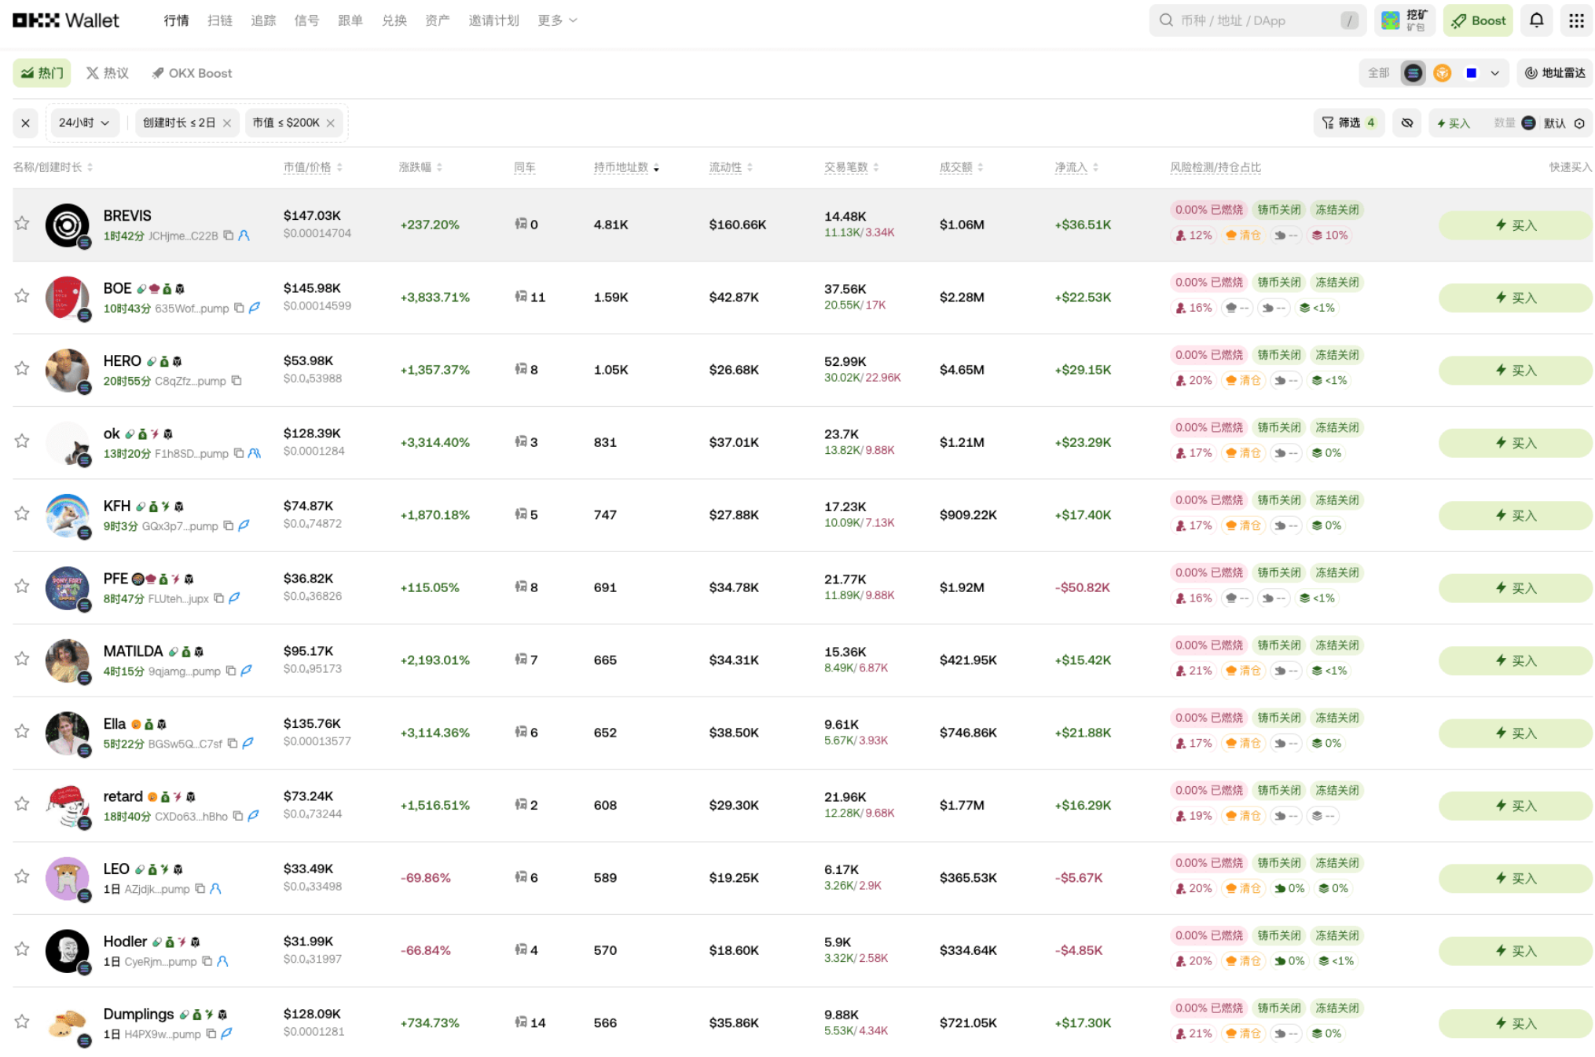1595x1057 pixels.
Task: Copy BREVIS contract address icon
Action: [228, 236]
